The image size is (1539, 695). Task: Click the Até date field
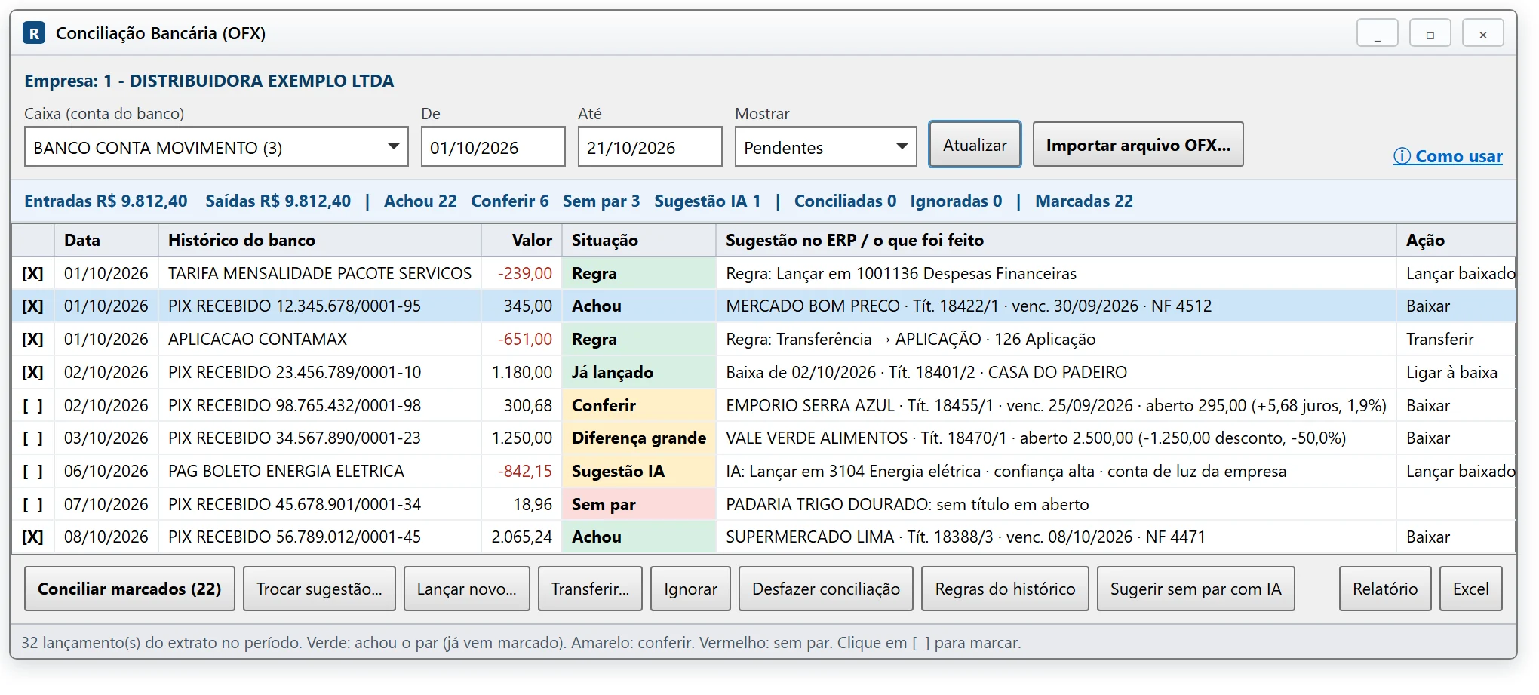(650, 146)
